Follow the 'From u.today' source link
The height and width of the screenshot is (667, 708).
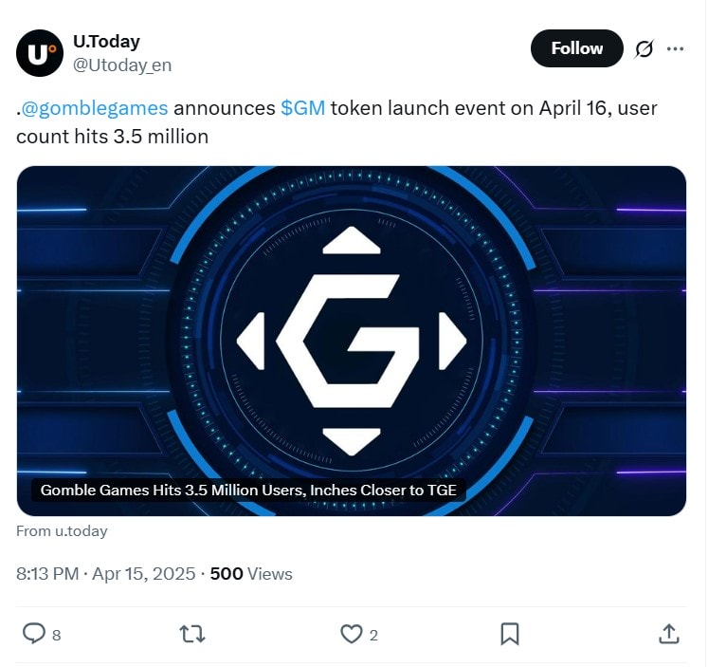[x=62, y=531]
